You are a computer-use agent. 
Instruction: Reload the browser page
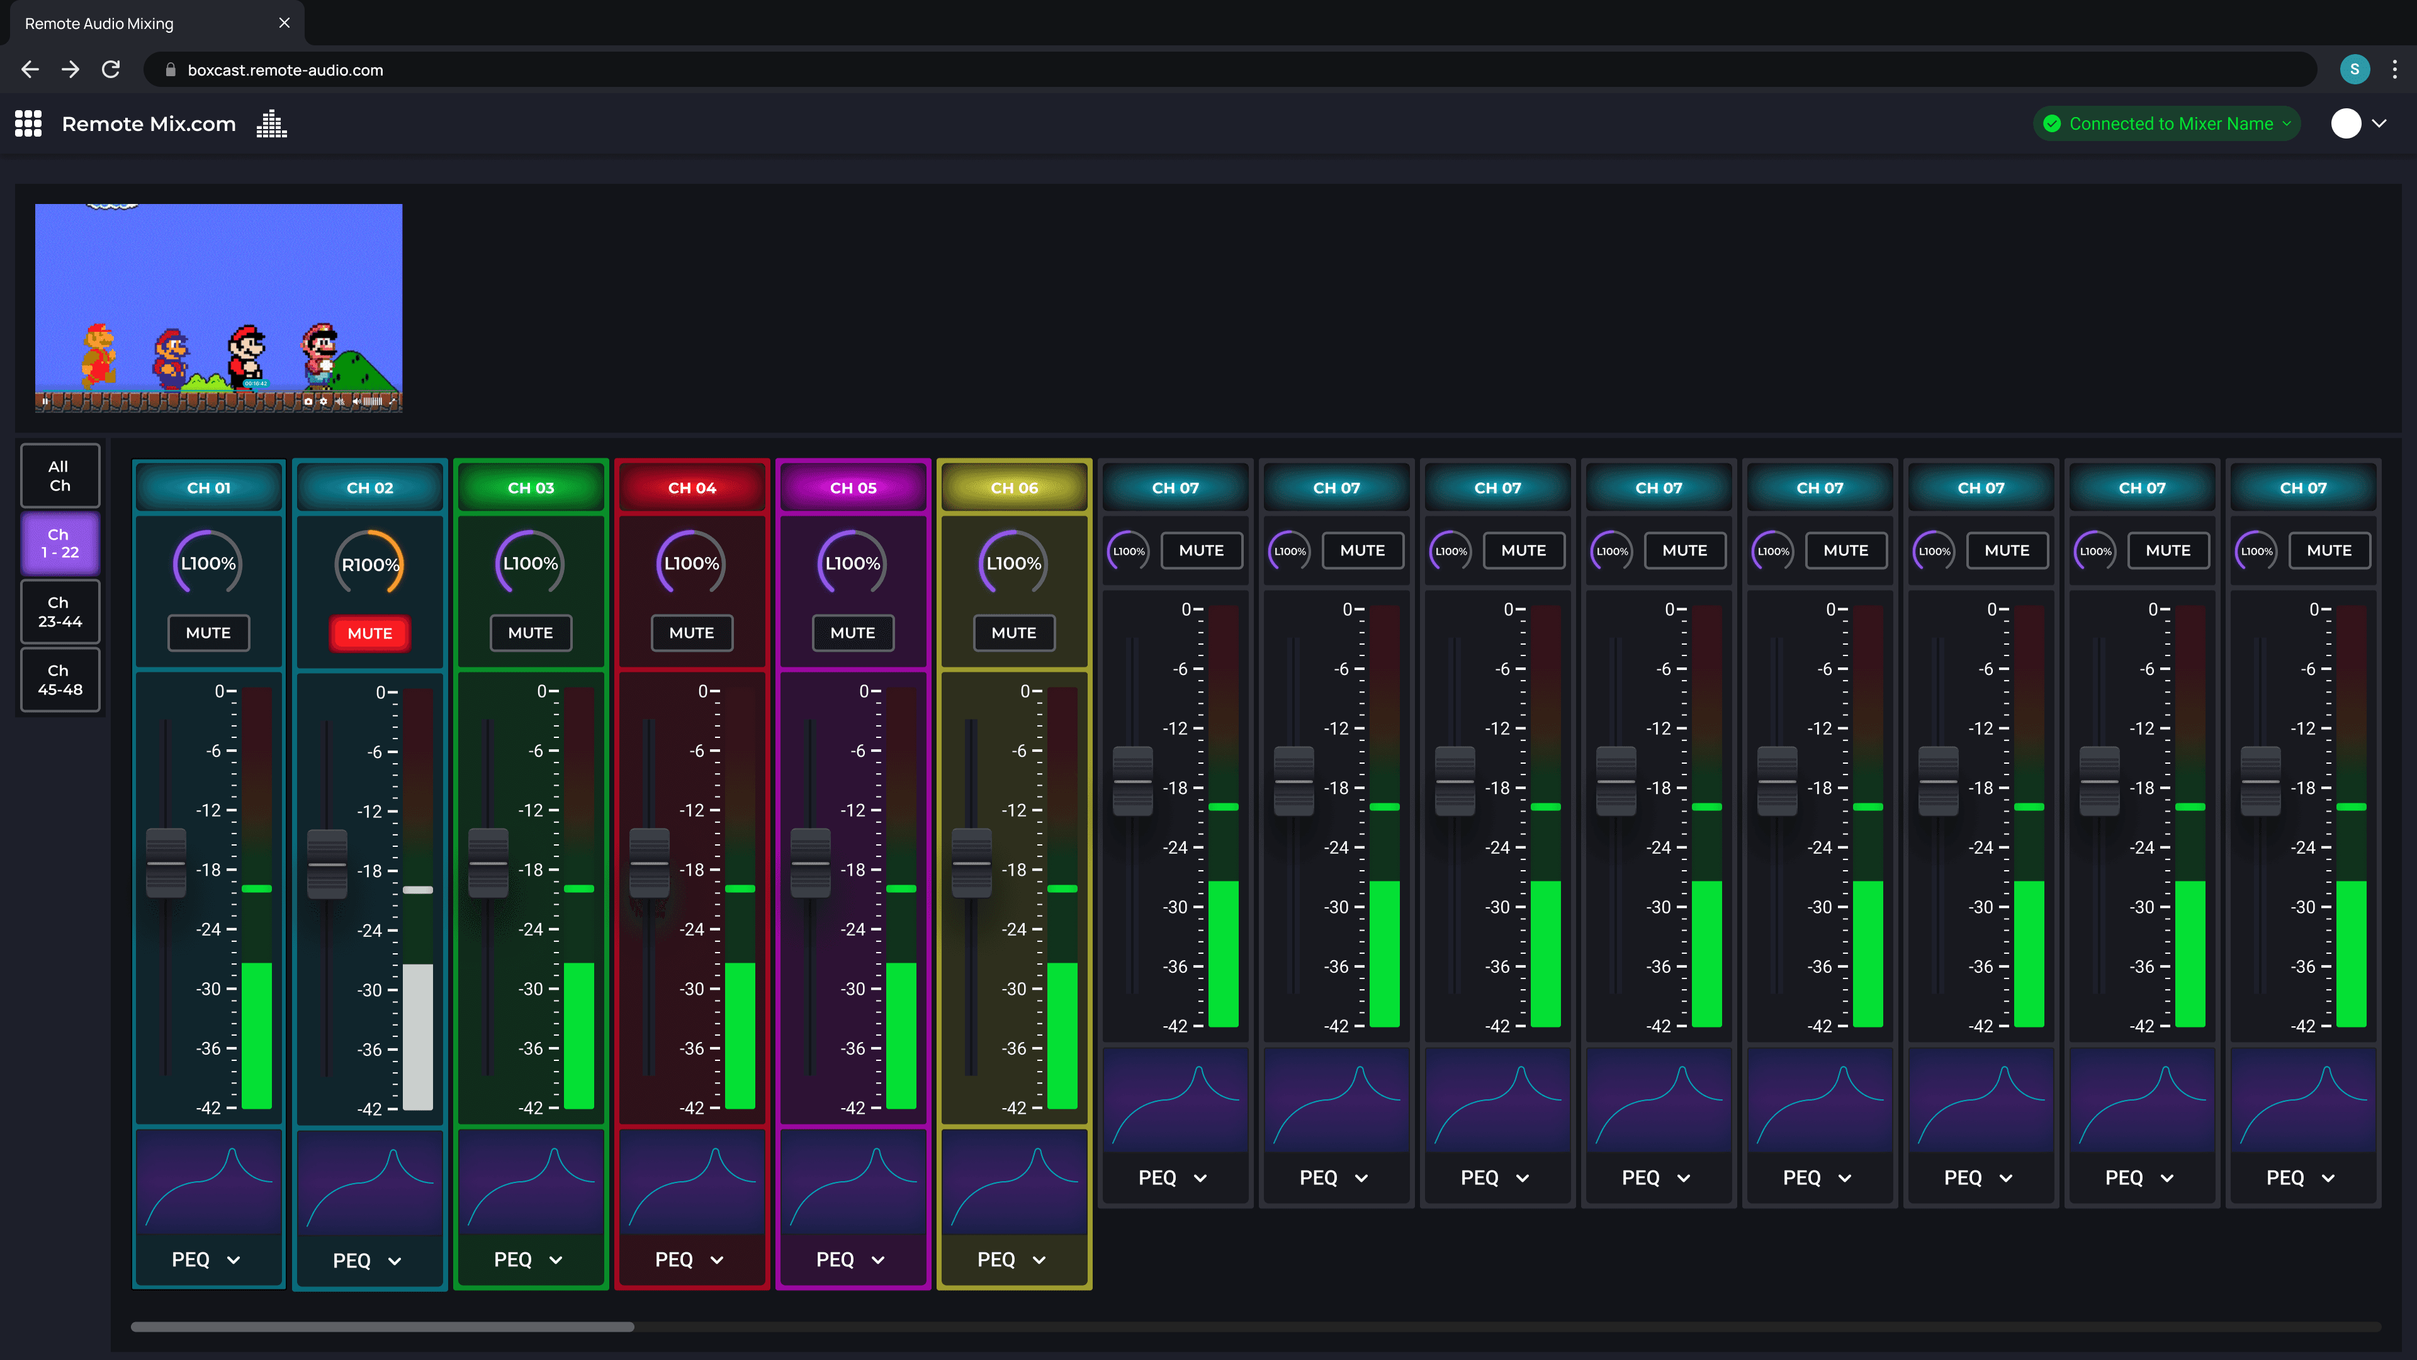111,69
